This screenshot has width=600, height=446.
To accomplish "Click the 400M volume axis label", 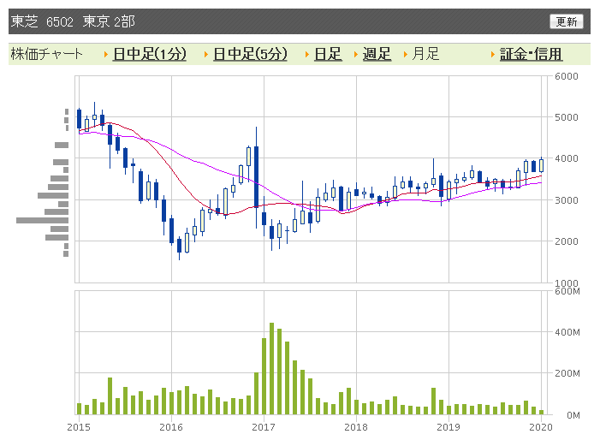I will click(x=567, y=332).
